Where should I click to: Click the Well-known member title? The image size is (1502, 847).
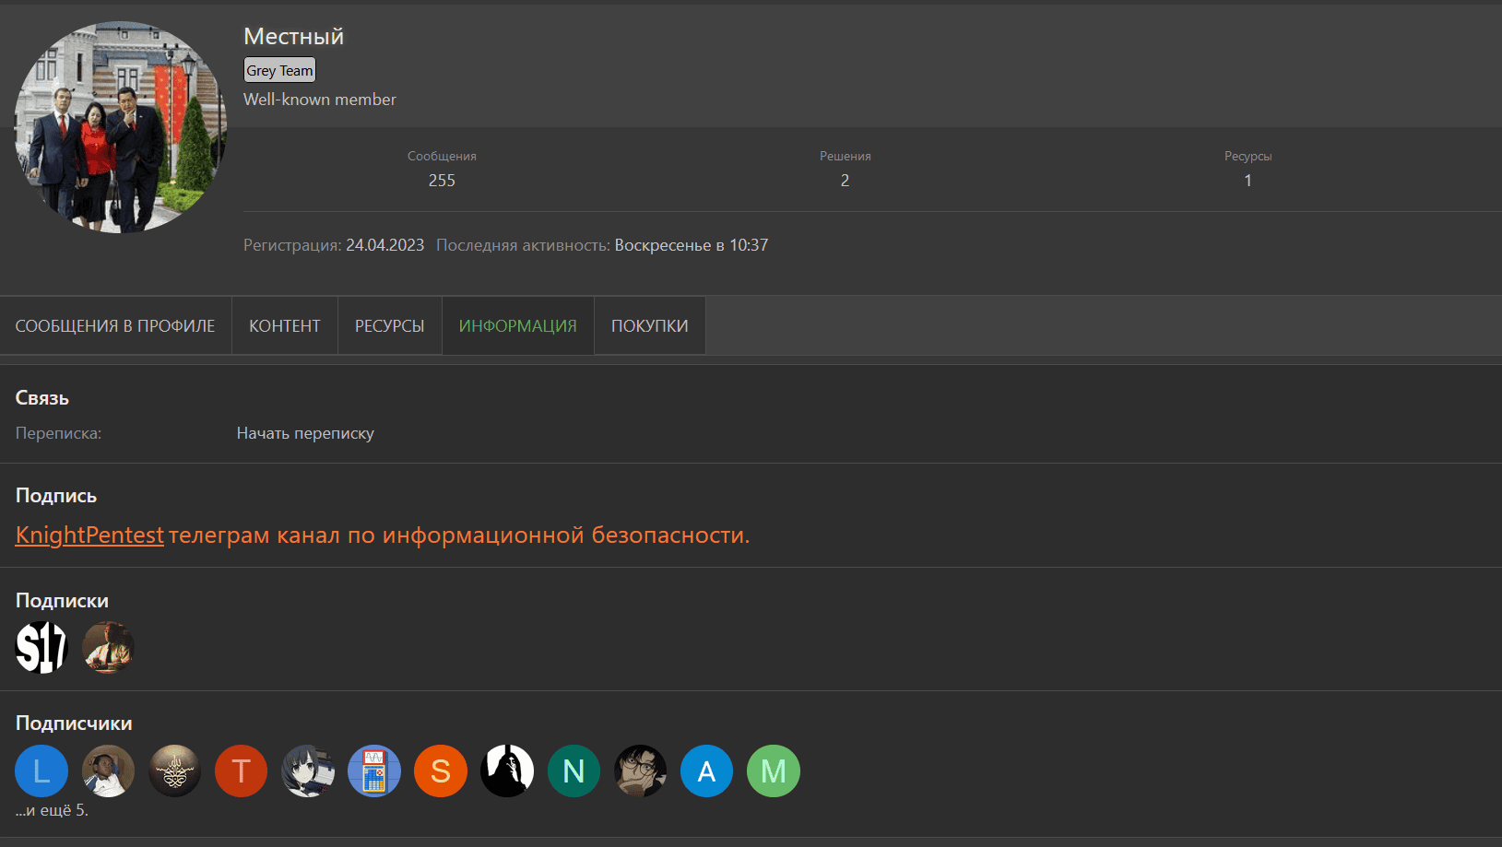pos(320,100)
